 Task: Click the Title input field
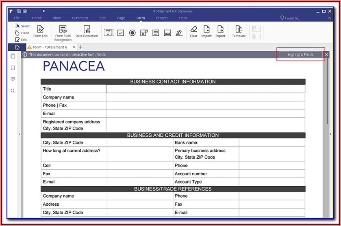tap(205, 89)
